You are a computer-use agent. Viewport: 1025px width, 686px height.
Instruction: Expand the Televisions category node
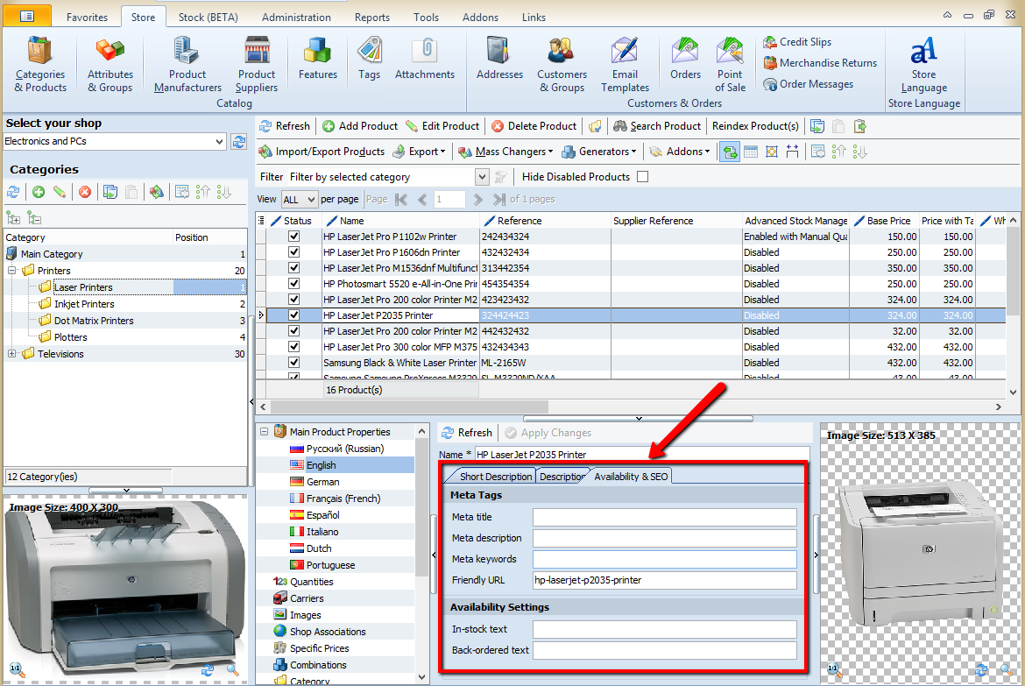(x=11, y=354)
